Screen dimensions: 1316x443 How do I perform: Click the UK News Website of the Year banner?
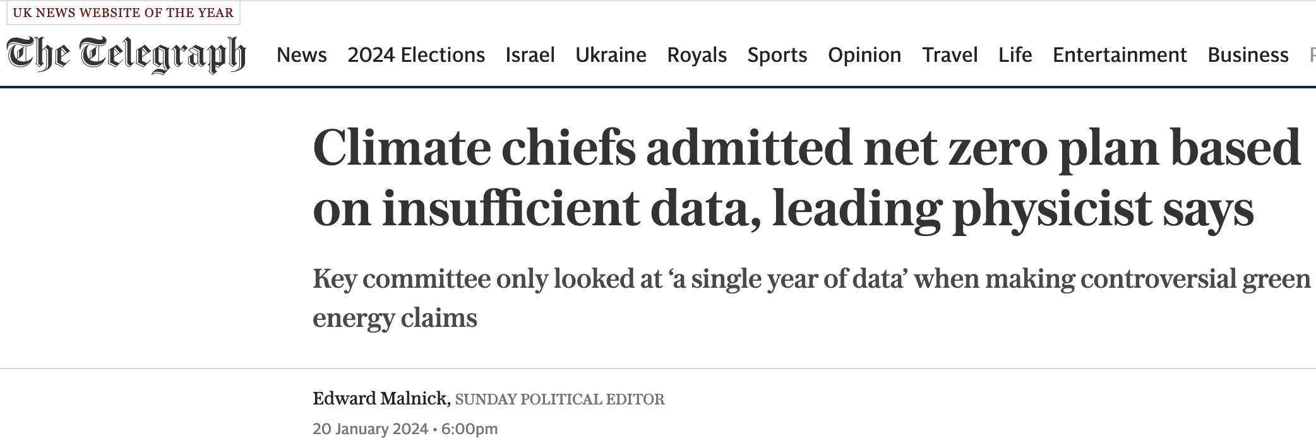[123, 13]
